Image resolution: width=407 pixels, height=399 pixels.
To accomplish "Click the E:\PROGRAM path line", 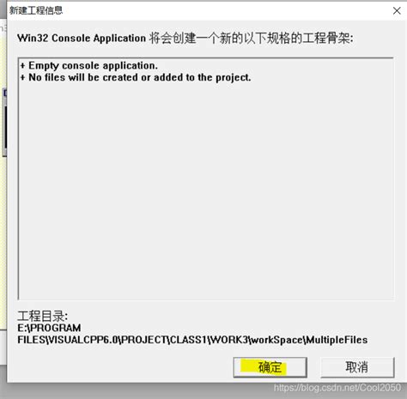I will (x=49, y=328).
